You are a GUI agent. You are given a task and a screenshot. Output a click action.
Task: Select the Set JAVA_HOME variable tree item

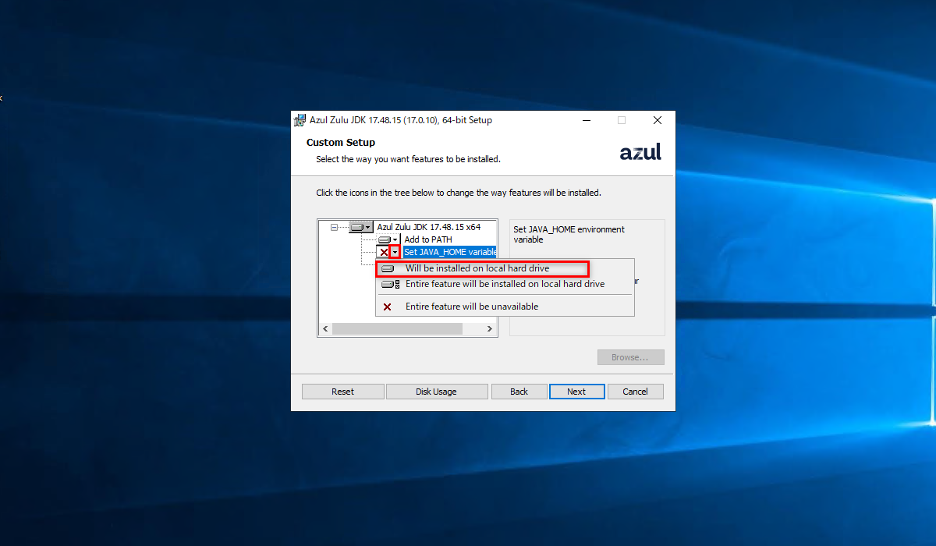click(x=450, y=252)
